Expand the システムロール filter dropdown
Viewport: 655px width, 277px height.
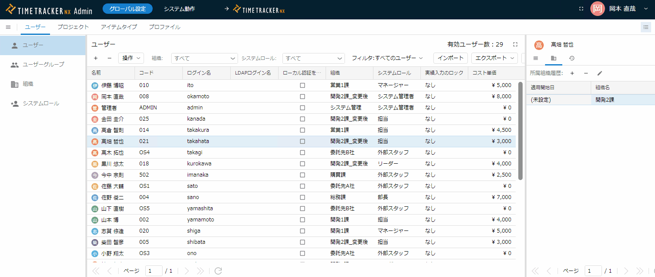coord(313,58)
